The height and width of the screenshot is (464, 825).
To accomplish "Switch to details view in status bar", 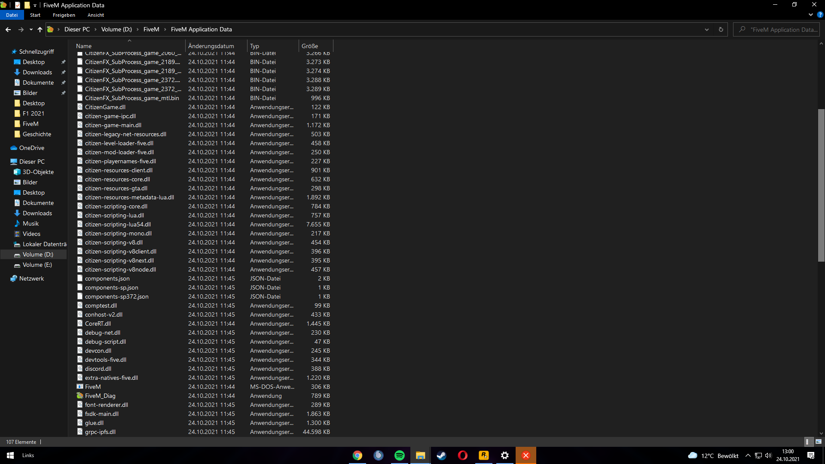I will click(808, 442).
